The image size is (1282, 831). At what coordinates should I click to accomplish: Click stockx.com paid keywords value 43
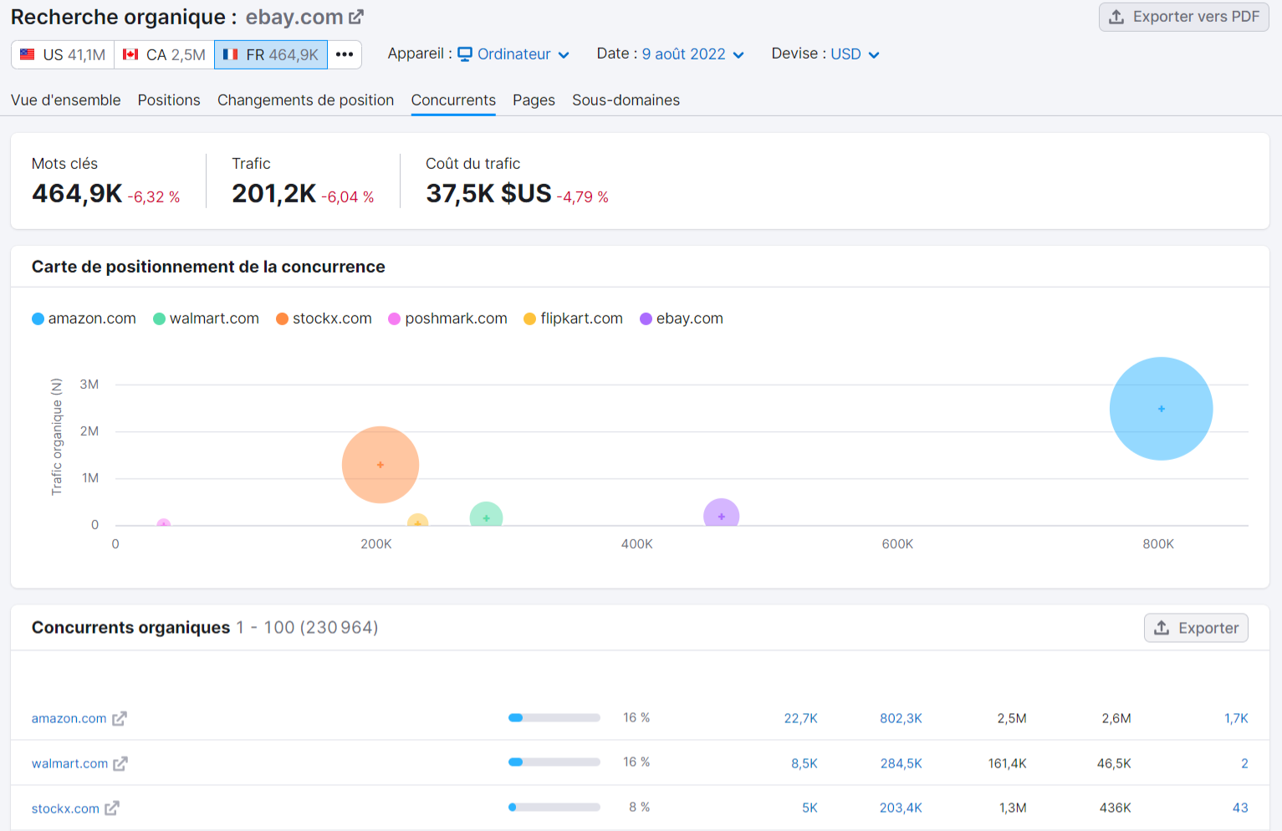tap(1240, 808)
